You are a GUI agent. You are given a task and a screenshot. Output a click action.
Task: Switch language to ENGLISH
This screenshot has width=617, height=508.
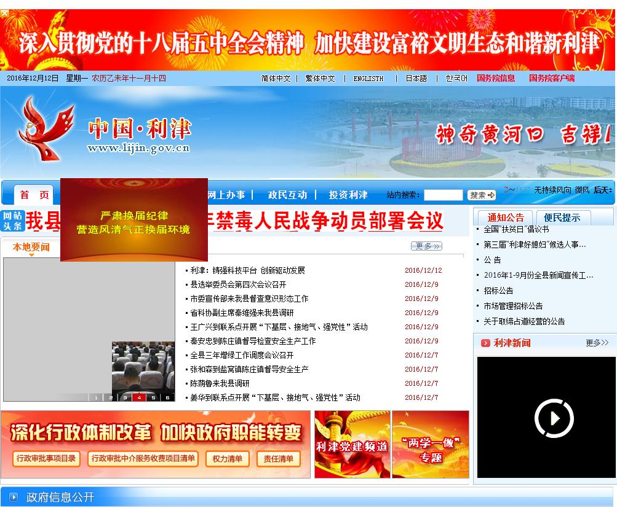(368, 79)
